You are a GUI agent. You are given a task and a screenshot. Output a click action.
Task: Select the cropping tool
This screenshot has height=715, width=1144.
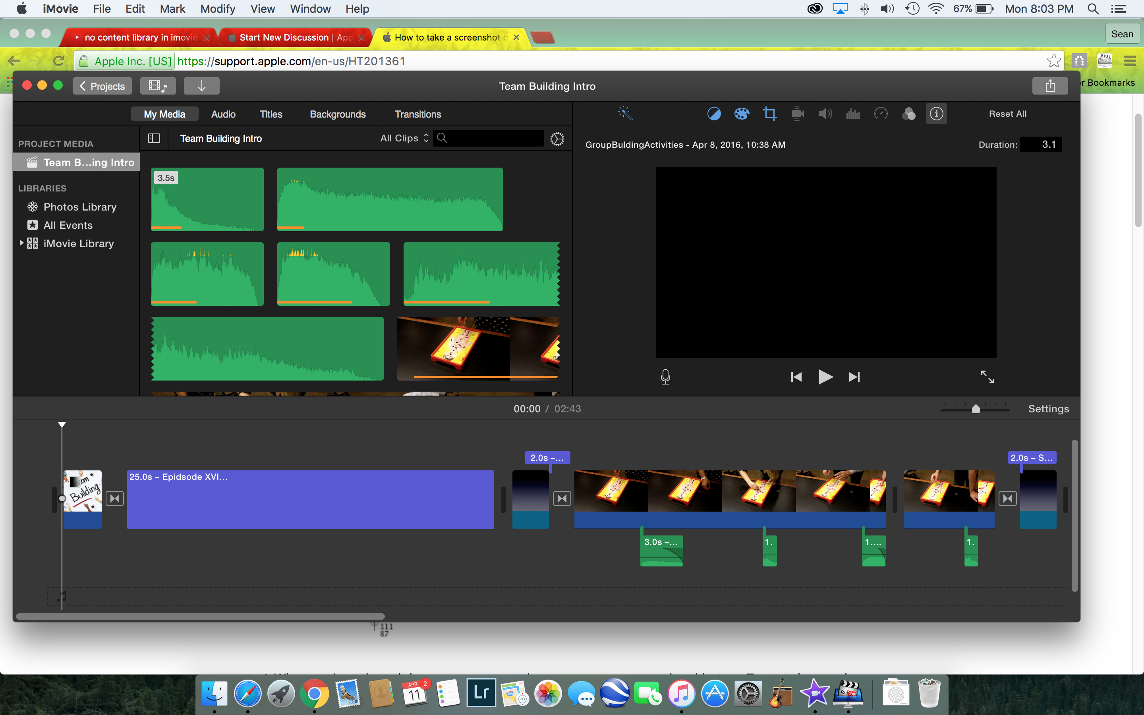[x=769, y=114]
